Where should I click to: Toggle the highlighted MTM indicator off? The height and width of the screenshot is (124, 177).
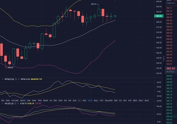(x=90, y=100)
